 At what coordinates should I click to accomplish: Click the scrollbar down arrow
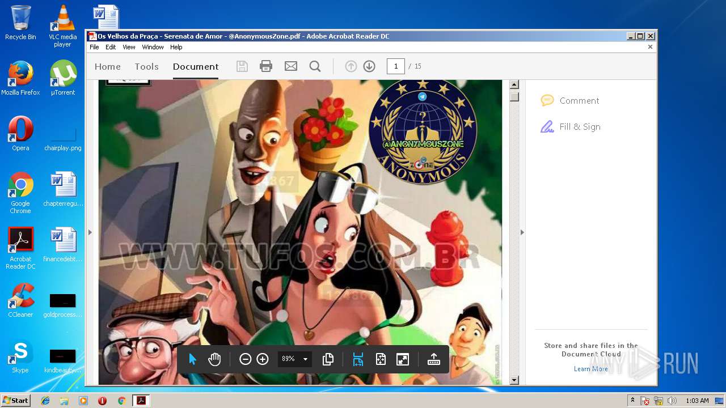(514, 380)
